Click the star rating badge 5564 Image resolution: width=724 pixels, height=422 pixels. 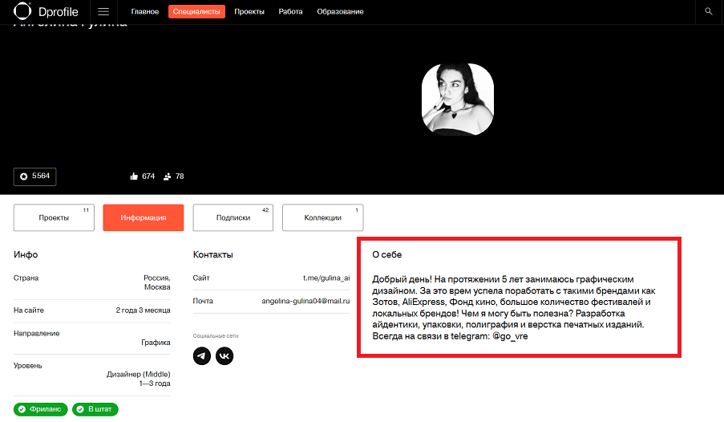pos(34,177)
